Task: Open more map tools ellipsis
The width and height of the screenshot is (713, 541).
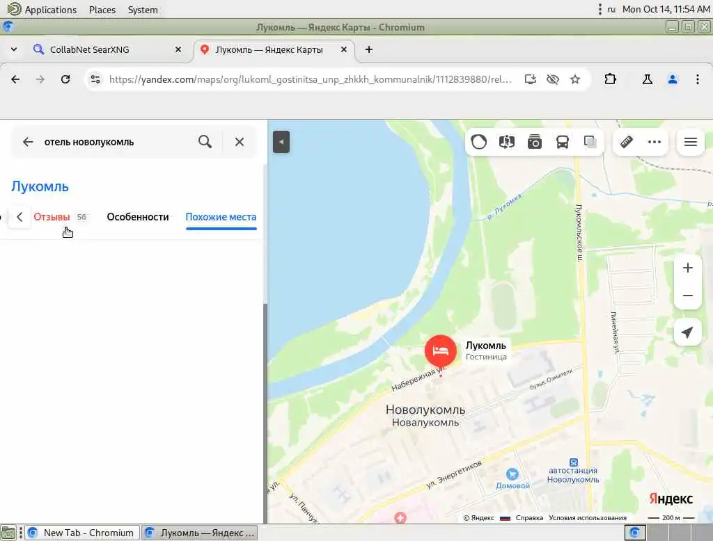Action: coord(655,142)
